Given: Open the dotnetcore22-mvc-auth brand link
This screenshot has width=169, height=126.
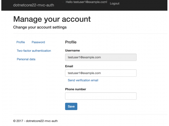Looking at the screenshot, I should pyautogui.click(x=34, y=5).
